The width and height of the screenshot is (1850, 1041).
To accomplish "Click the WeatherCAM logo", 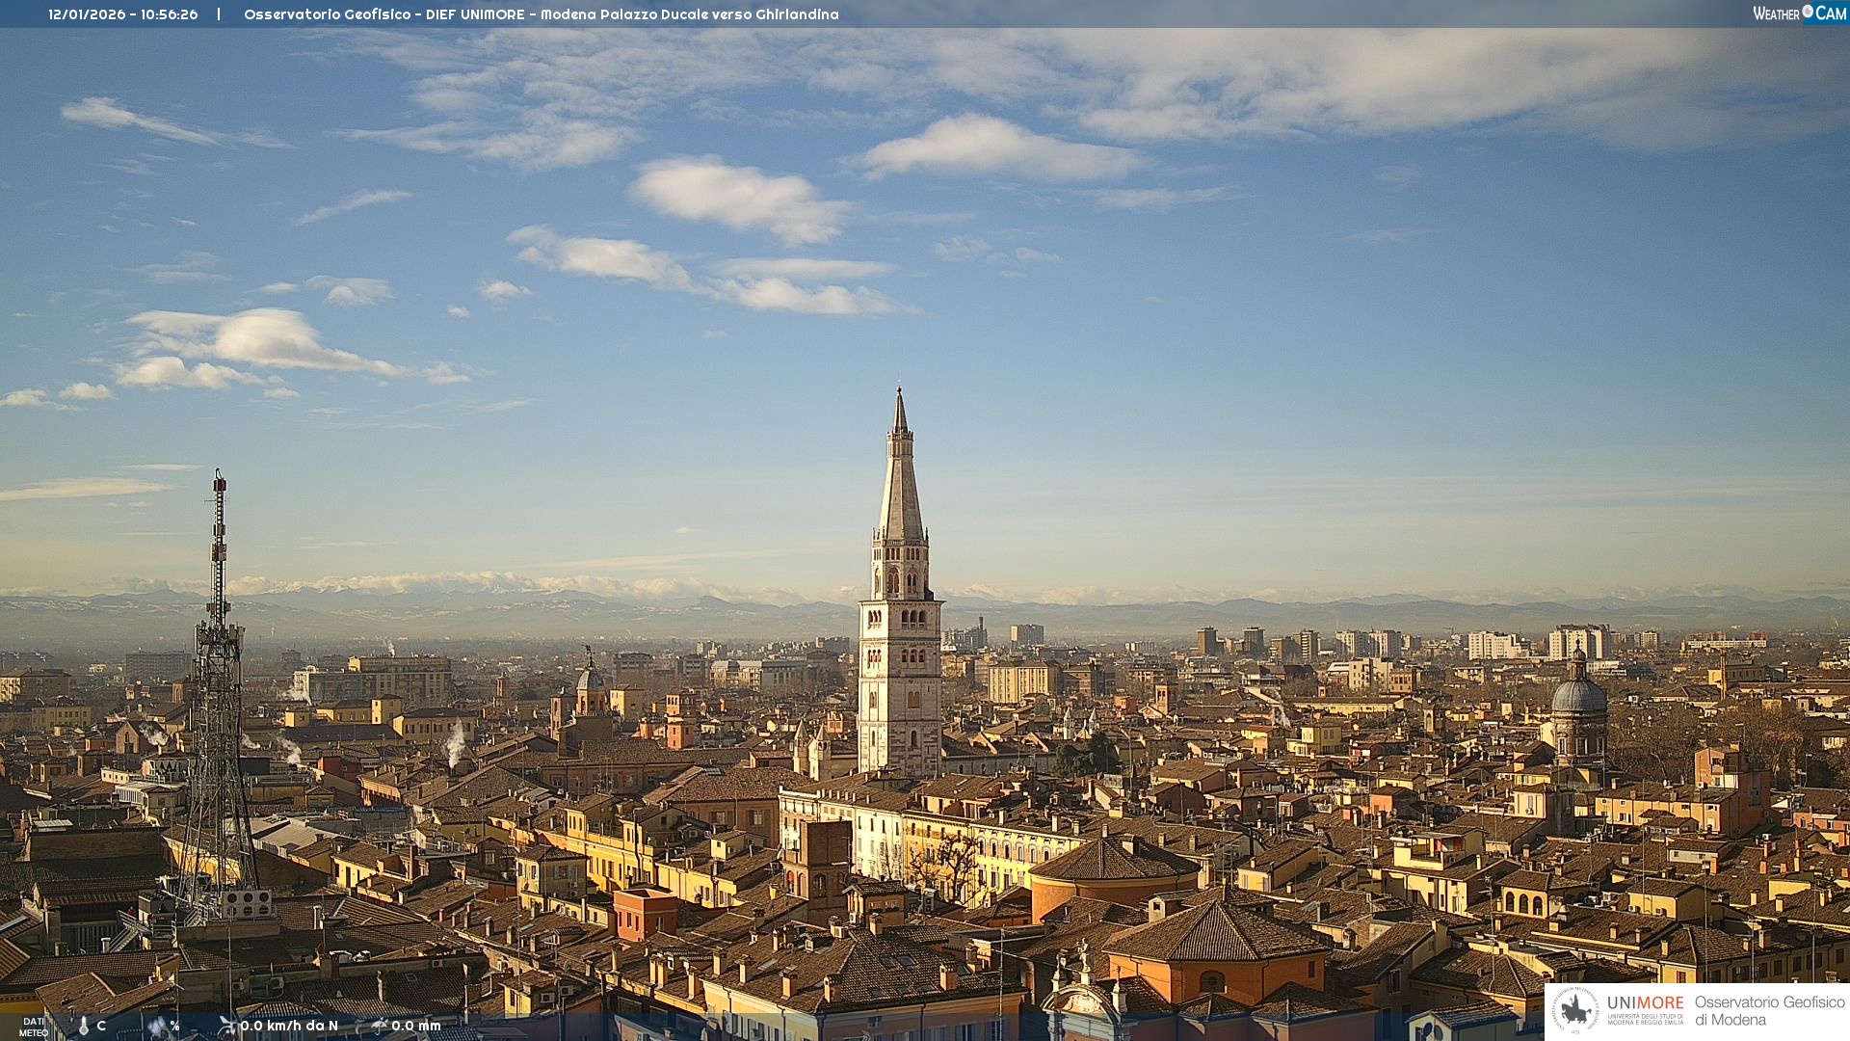I will coord(1799,13).
